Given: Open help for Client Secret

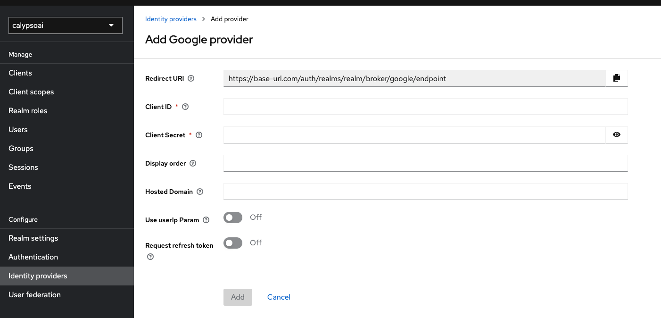Looking at the screenshot, I should click(199, 135).
